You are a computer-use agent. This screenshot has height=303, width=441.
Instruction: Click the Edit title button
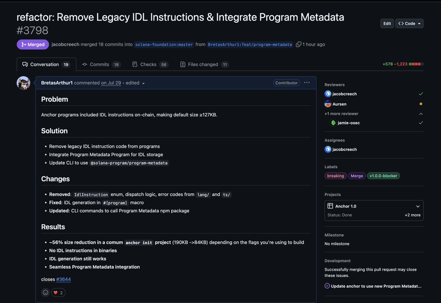[387, 24]
